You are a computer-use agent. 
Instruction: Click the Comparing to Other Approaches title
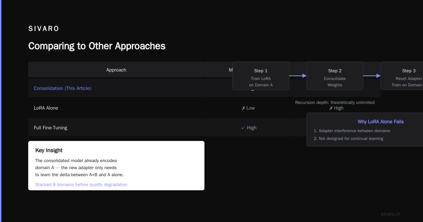click(97, 46)
